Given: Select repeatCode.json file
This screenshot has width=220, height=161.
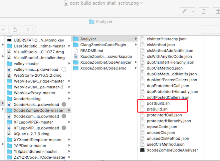Looking at the screenshot, I should tap(162, 127).
